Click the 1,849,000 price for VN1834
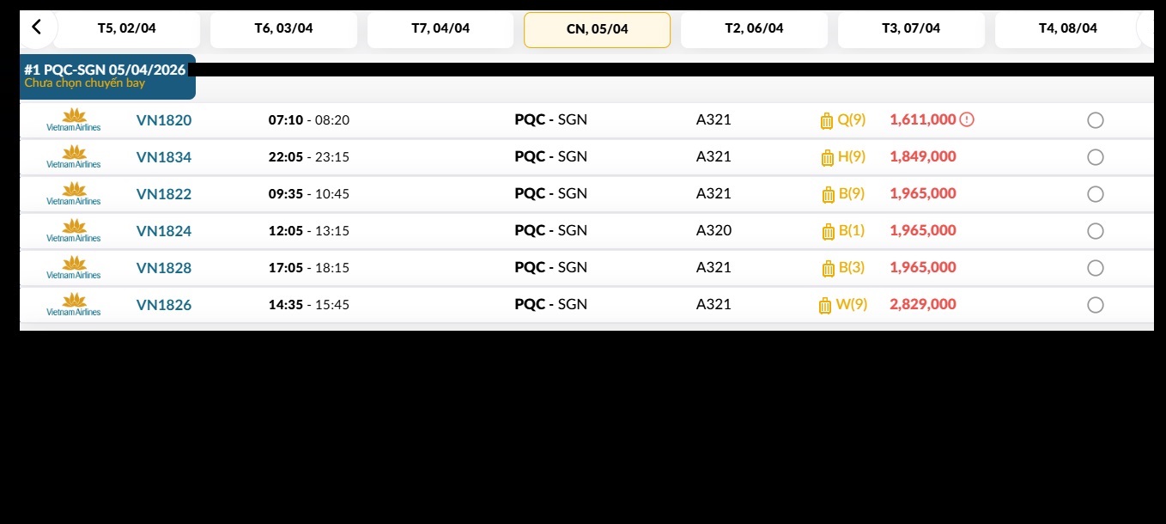The image size is (1166, 524). [x=923, y=156]
